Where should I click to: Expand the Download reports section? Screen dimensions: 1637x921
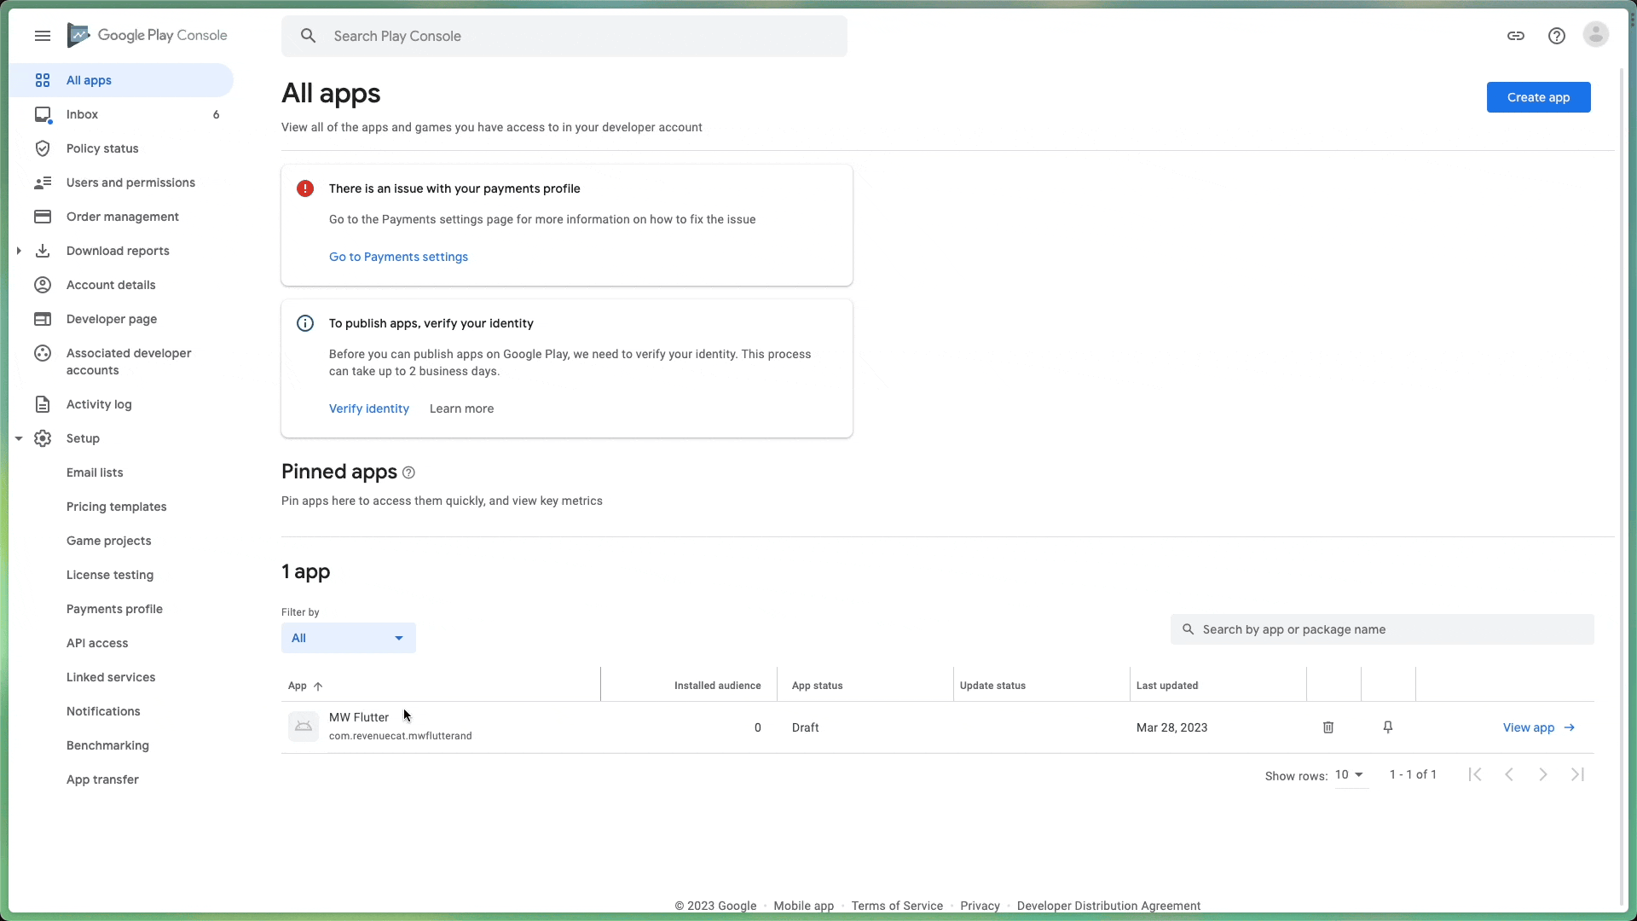point(19,251)
